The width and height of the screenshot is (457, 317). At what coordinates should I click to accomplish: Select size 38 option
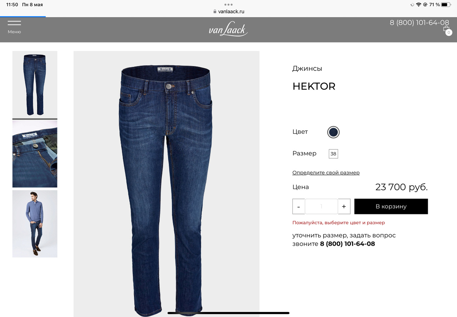(333, 154)
